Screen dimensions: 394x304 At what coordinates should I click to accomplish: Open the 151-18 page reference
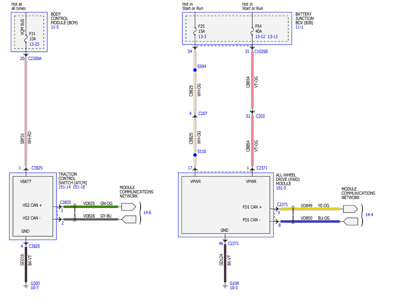pyautogui.click(x=79, y=187)
